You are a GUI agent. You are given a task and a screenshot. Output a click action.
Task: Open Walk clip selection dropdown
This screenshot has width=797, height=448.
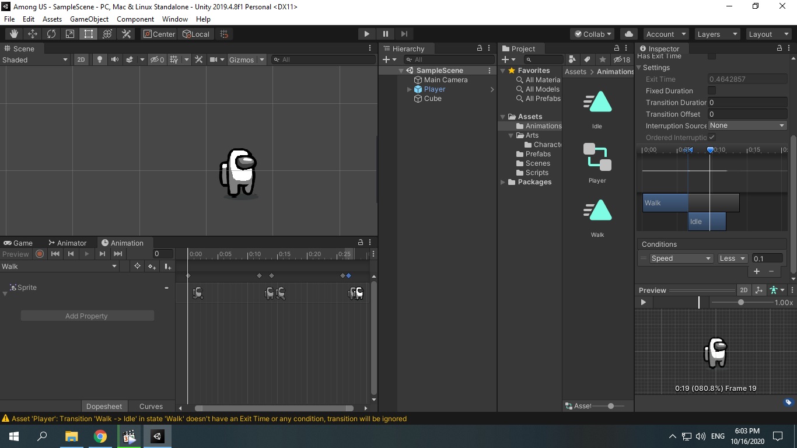coord(60,267)
